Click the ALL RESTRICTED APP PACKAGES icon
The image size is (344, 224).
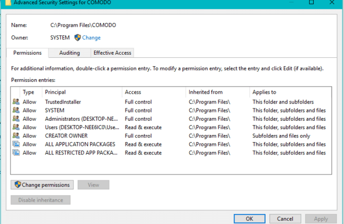[x=16, y=153]
